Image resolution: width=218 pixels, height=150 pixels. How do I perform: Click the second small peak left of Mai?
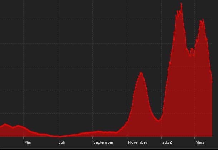click(x=18, y=126)
